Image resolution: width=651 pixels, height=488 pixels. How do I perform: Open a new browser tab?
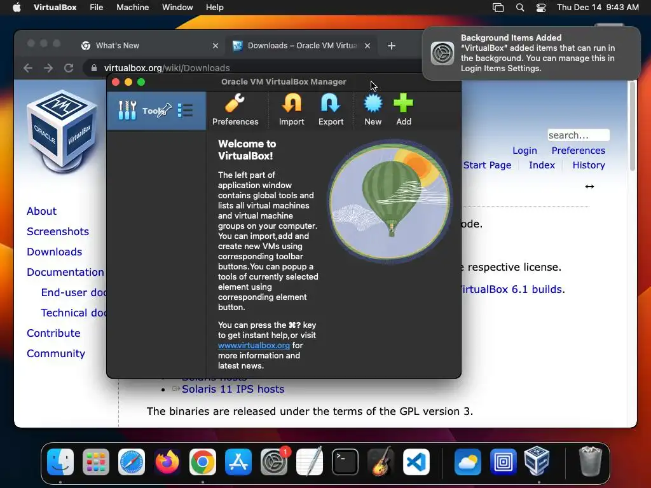[392, 46]
